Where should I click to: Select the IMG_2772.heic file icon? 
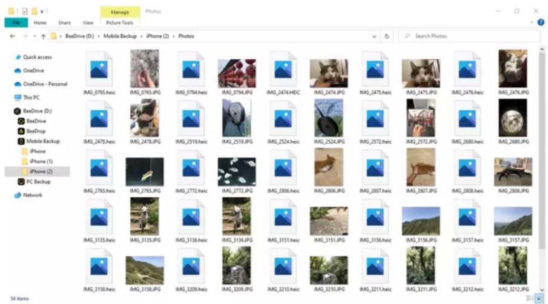coord(191,168)
